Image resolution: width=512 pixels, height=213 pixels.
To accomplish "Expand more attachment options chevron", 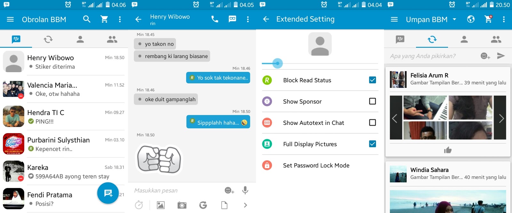I will 245,205.
